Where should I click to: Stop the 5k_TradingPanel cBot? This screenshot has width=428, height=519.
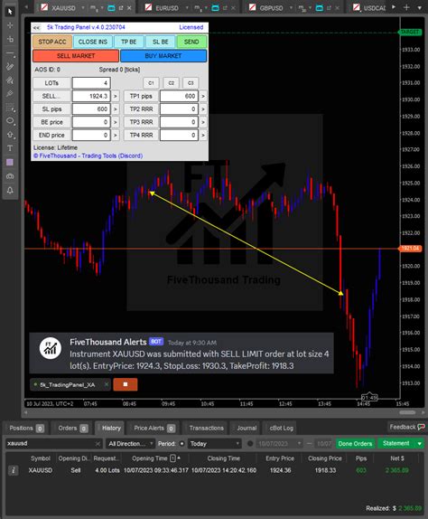point(126,384)
